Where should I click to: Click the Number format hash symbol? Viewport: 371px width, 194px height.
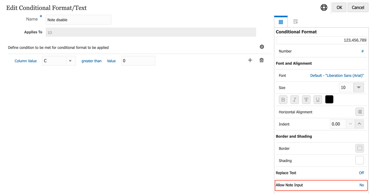[362, 51]
